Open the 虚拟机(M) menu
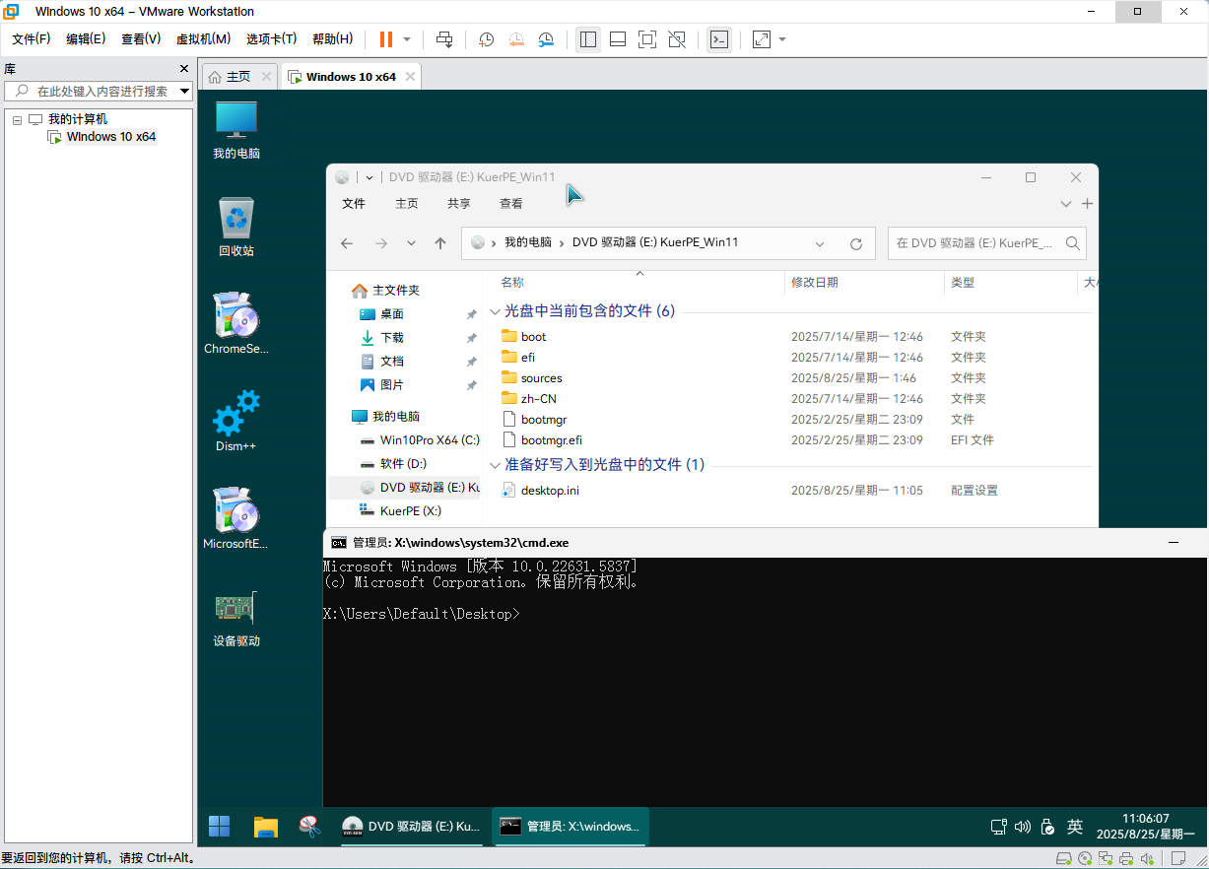 tap(203, 39)
